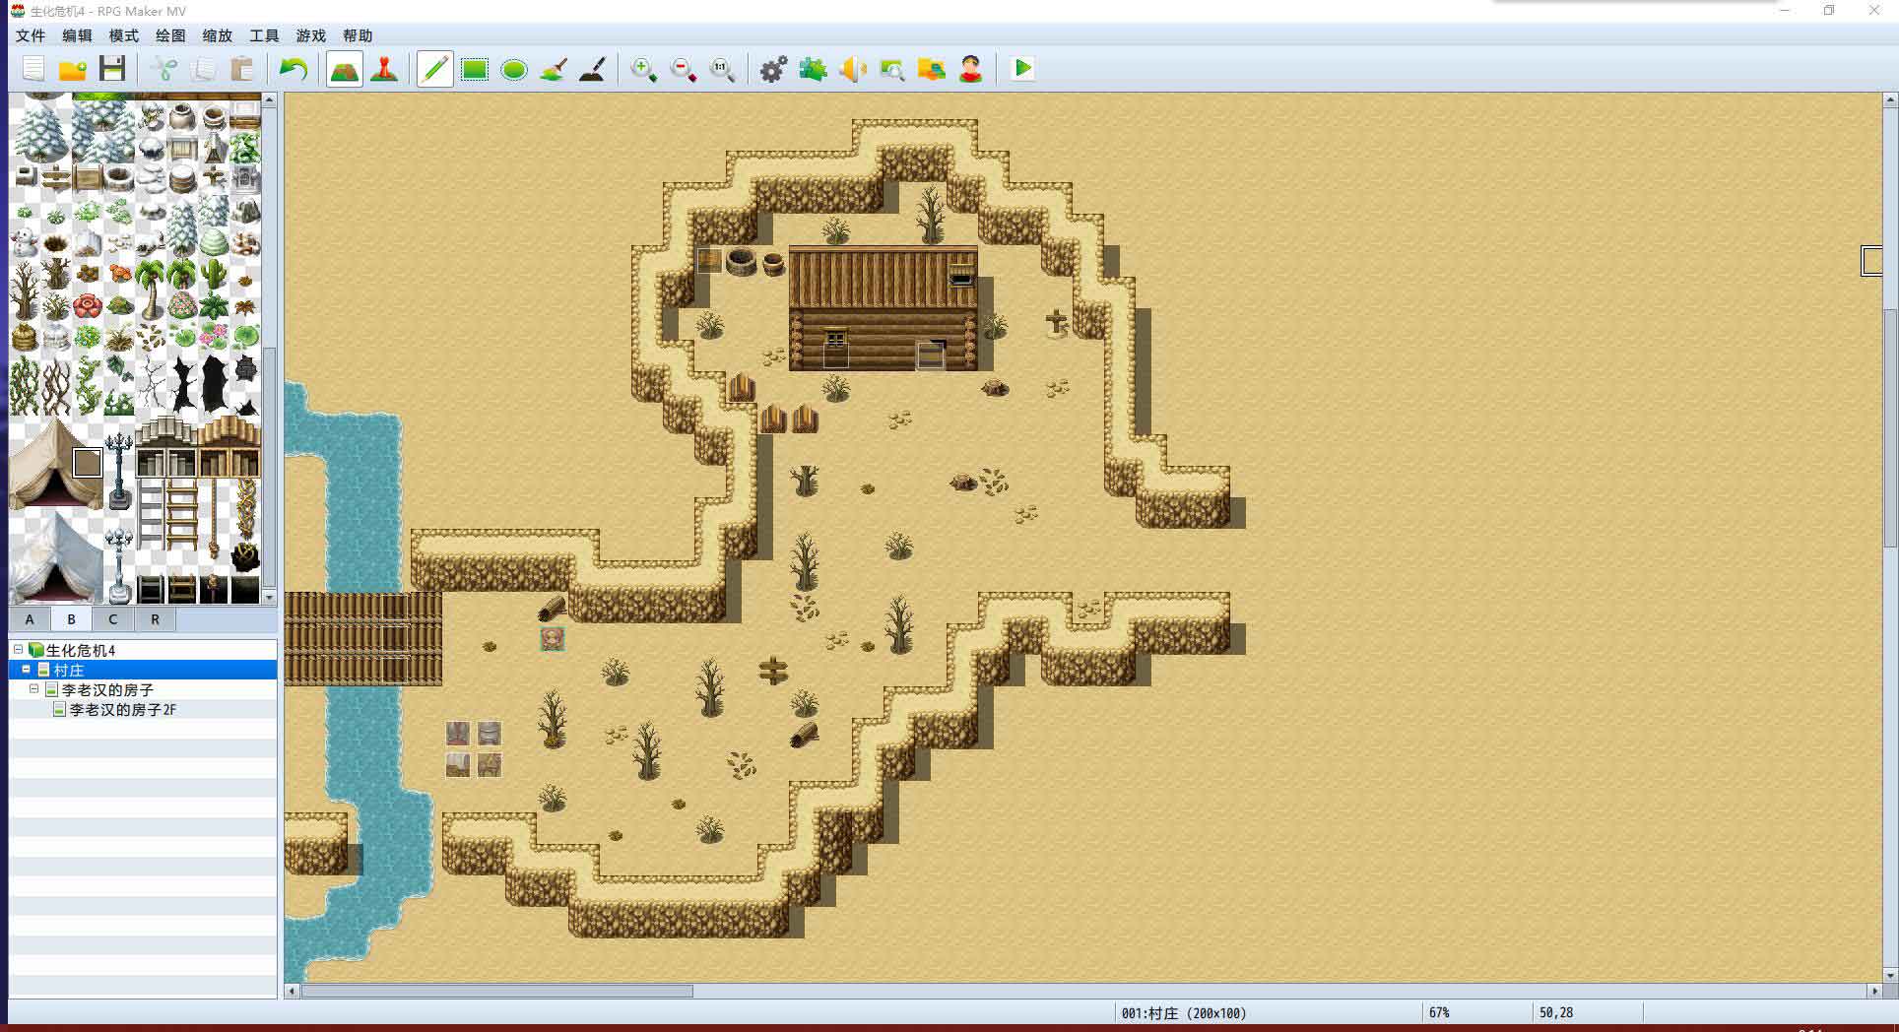Collapse the 李老汉的房子 map node

pos(34,689)
